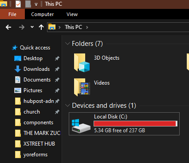
Task: Click This PC in the address bar
Action: (x=73, y=27)
